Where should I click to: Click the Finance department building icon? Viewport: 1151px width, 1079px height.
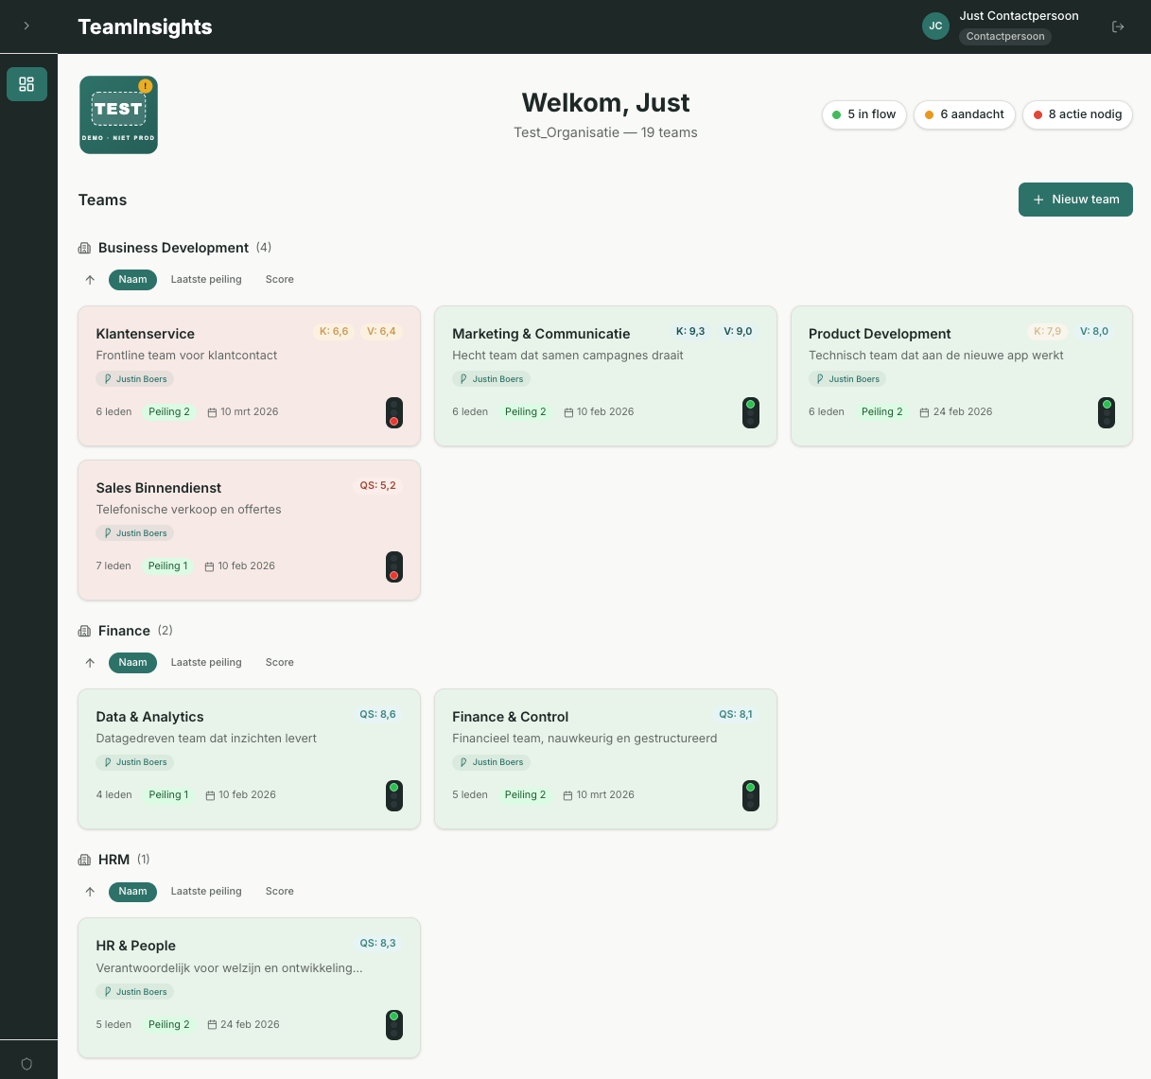(x=84, y=631)
